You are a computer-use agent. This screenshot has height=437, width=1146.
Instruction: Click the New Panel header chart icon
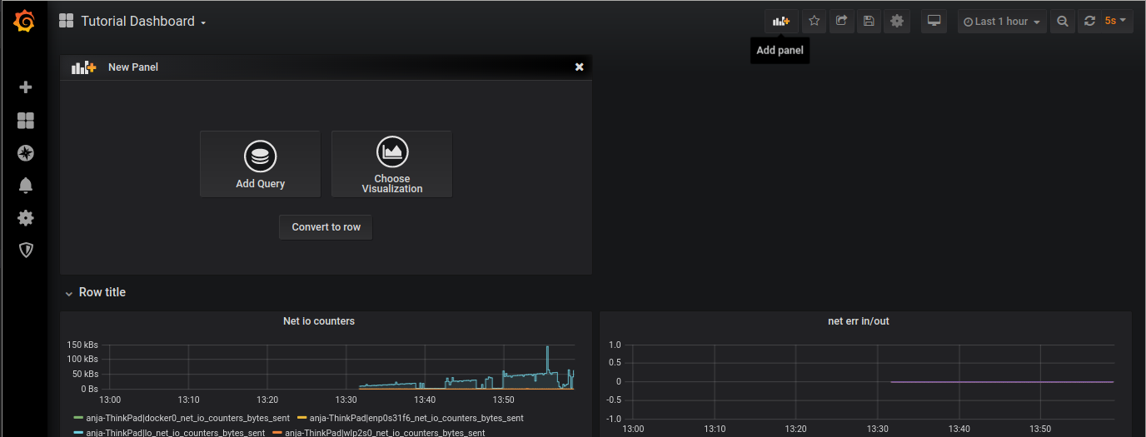(x=83, y=67)
